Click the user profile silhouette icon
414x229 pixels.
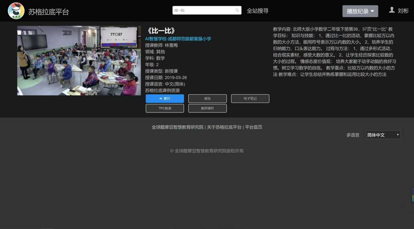tap(392, 10)
